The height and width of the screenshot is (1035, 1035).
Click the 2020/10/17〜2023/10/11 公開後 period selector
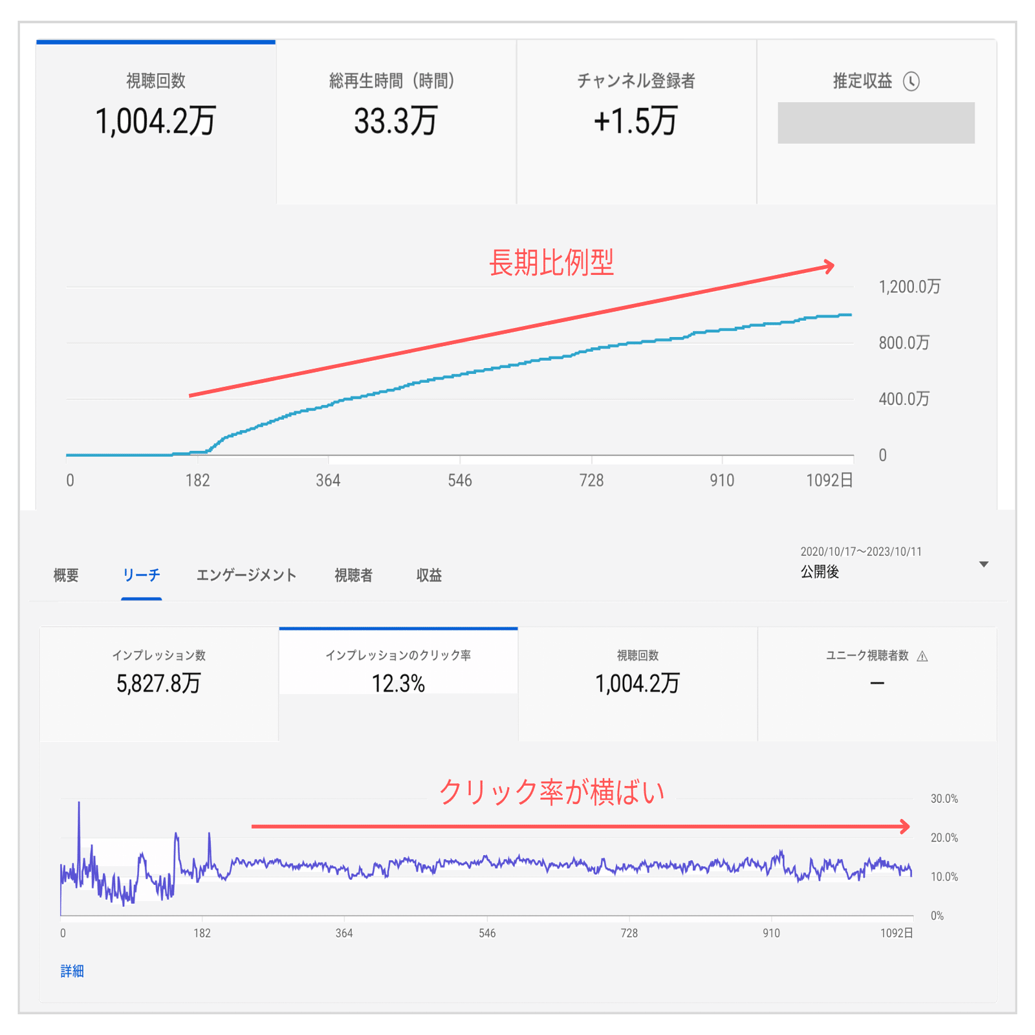895,562
